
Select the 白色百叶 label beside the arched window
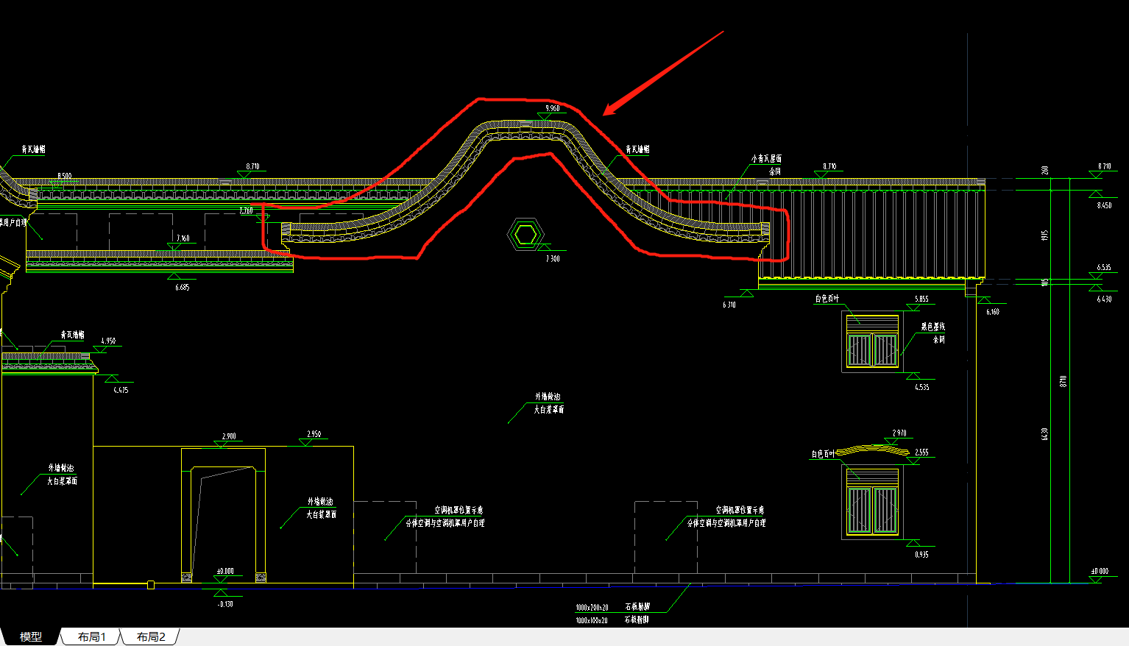click(824, 454)
